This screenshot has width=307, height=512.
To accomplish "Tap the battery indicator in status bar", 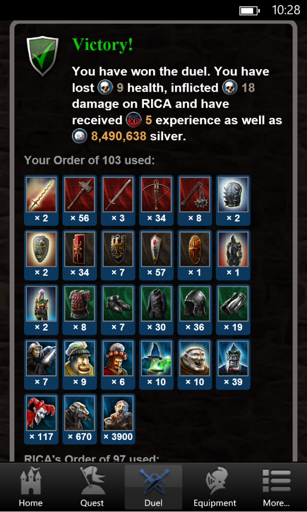I will (249, 11).
